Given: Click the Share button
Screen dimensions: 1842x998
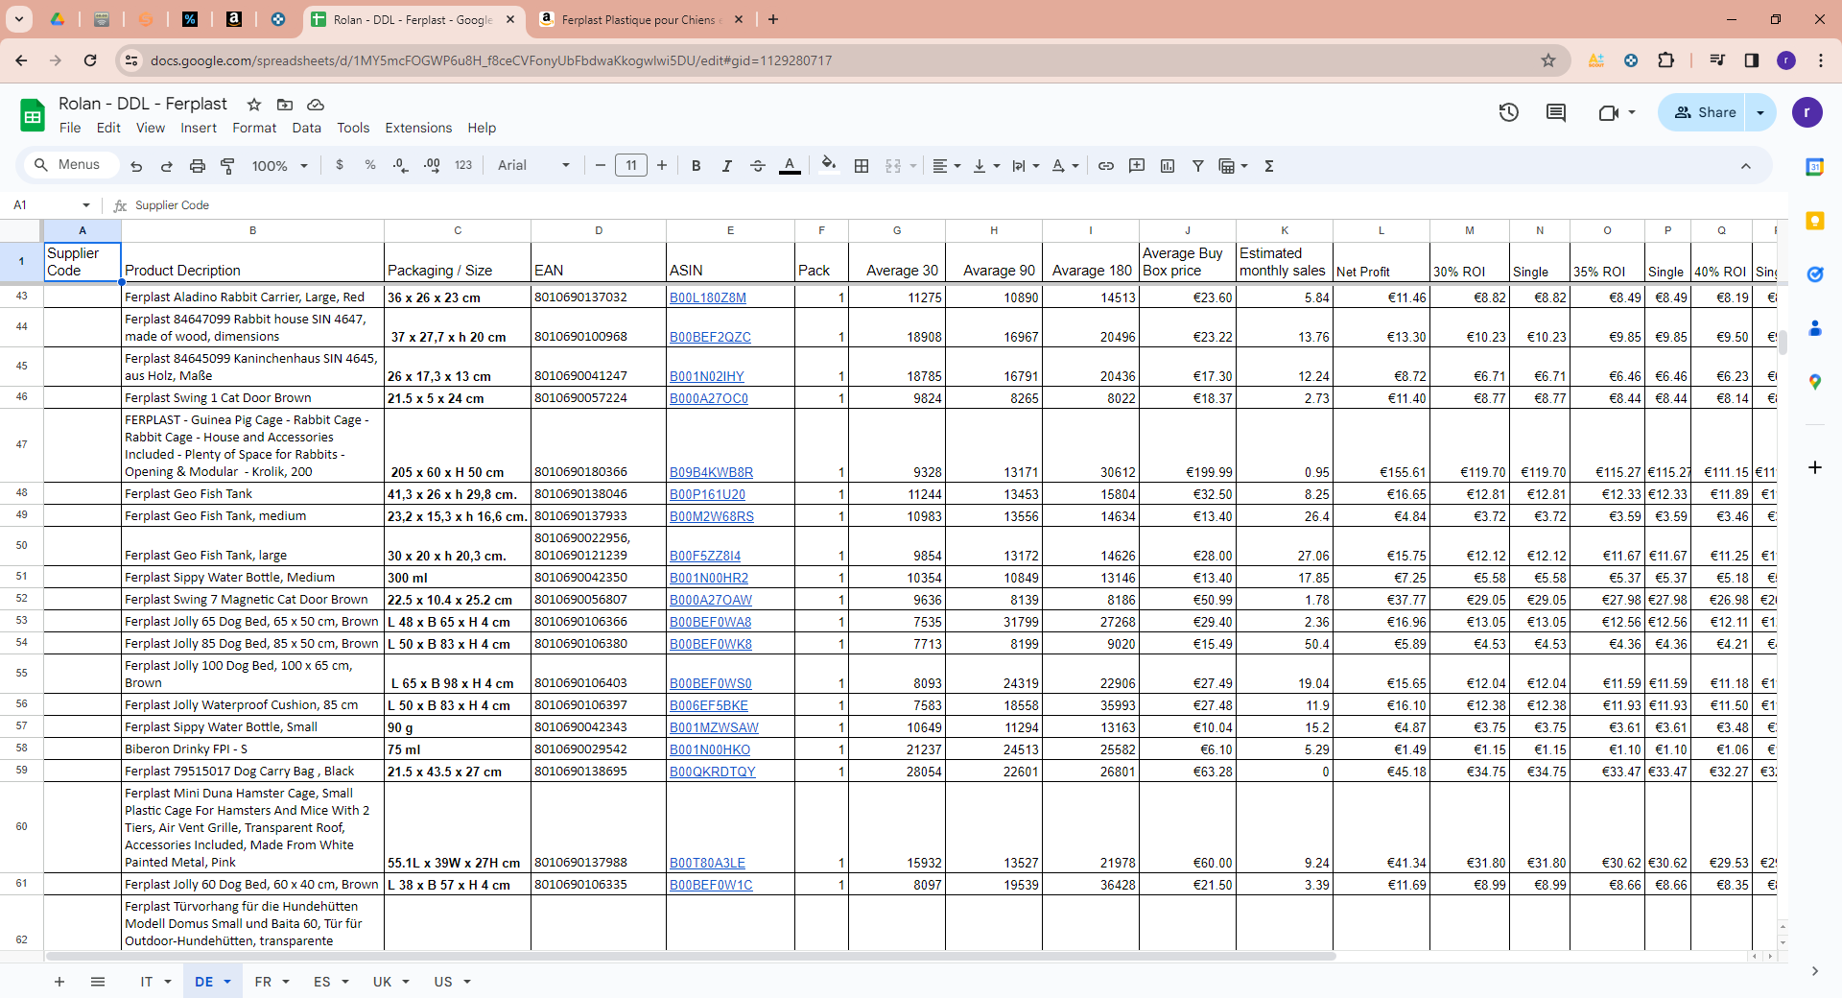Looking at the screenshot, I should 1705,112.
